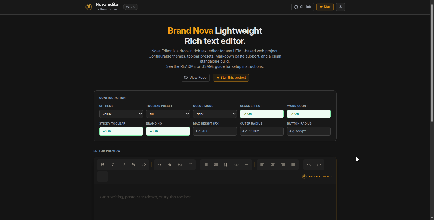Image resolution: width=434 pixels, height=220 pixels.
Task: Toggle fullscreen editor mode
Action: coord(103,177)
